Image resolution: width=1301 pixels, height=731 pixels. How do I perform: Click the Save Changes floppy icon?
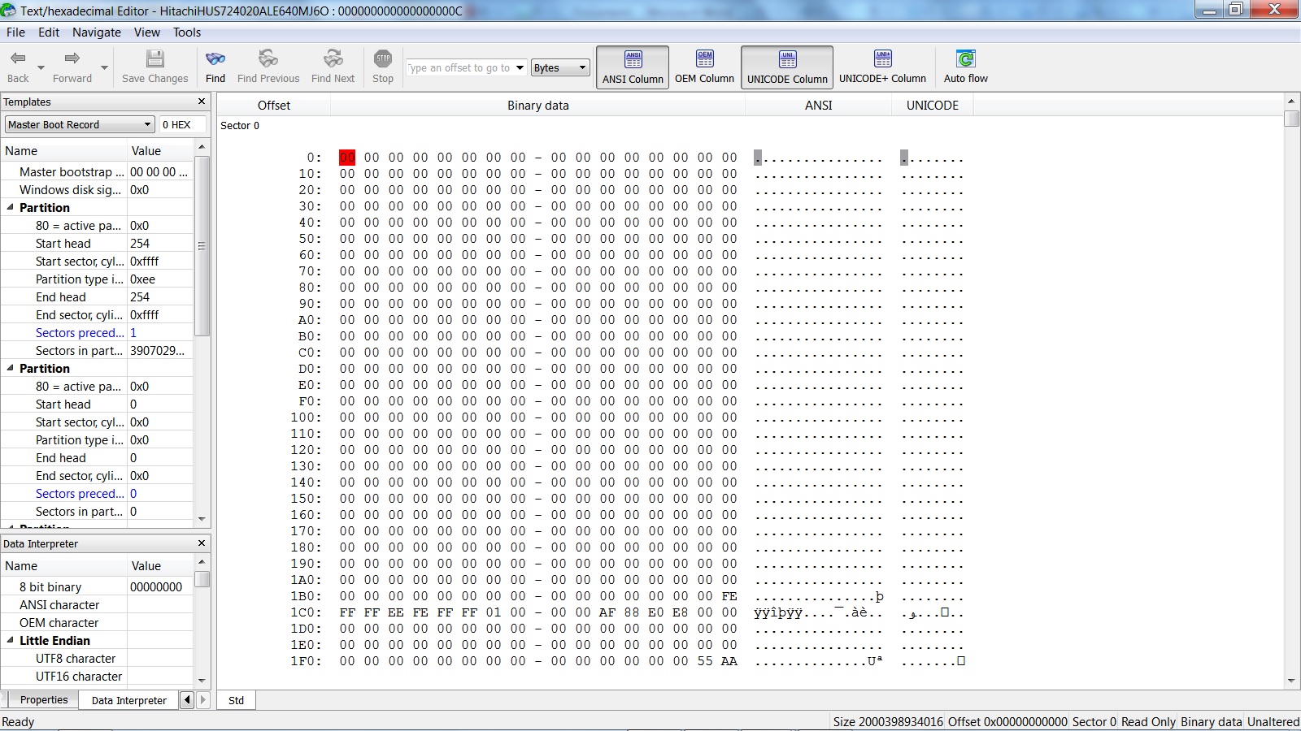pos(154,58)
